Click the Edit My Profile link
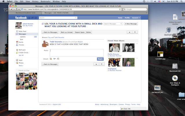This screenshot has height=116, width=185. [28, 26]
